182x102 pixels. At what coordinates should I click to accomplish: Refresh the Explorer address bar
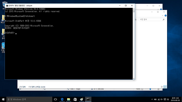(x=136, y=20)
